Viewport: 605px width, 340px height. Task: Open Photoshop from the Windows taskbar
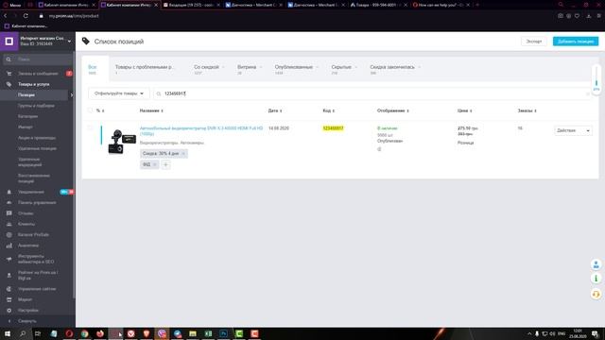(223, 333)
